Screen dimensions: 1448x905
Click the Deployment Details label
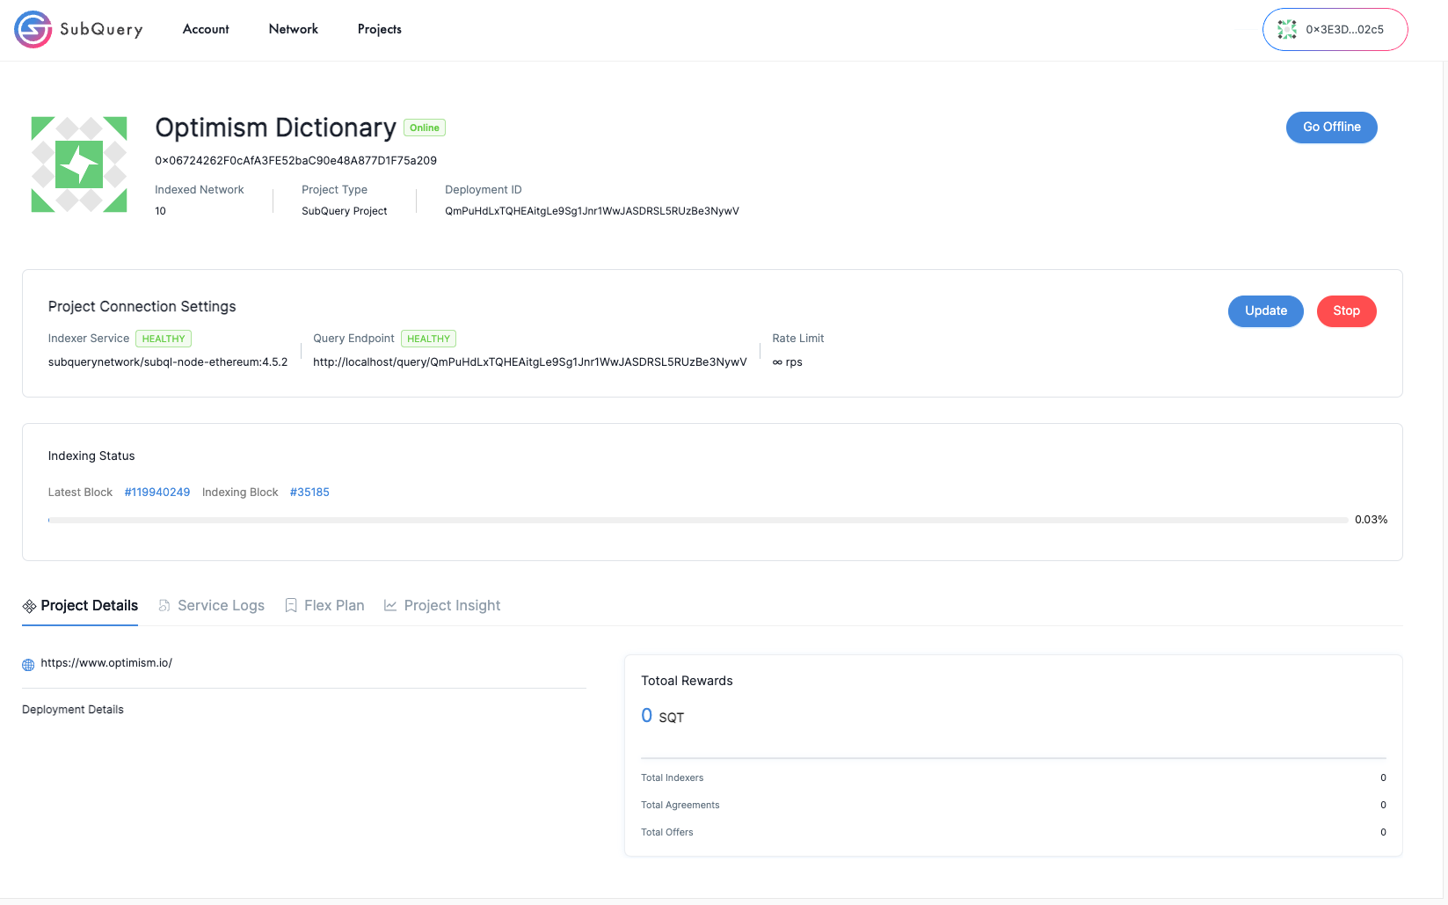point(73,710)
